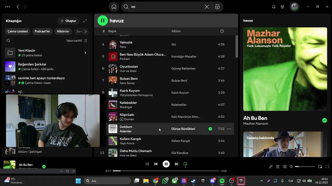This screenshot has height=186, width=332.
Task: Open album Eski Köprünün Altın...
Action: 186,117
